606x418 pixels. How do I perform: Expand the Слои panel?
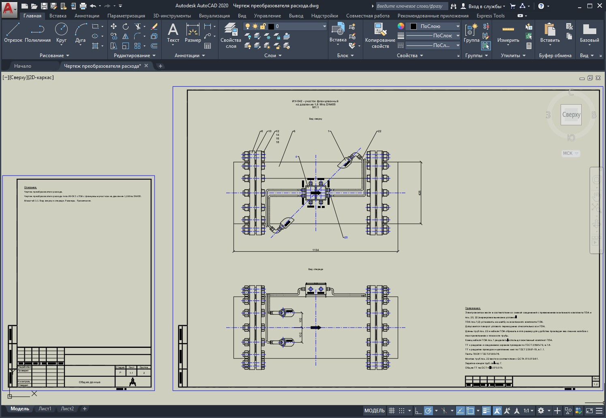273,56
